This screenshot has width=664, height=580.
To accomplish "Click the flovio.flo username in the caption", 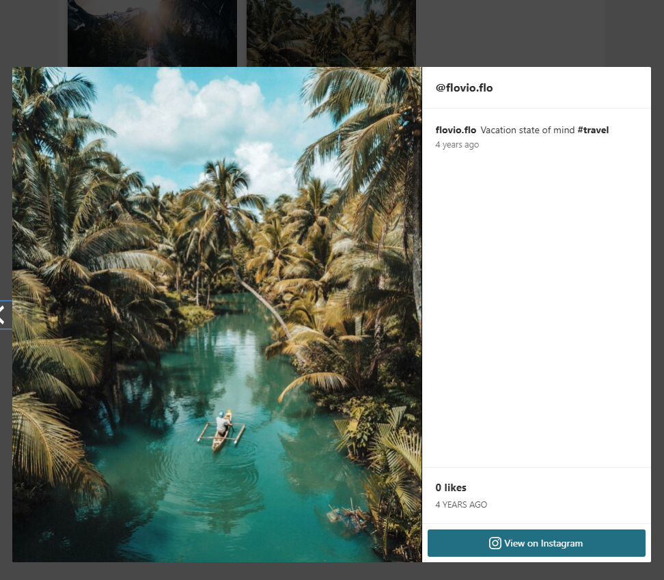I will [x=456, y=130].
